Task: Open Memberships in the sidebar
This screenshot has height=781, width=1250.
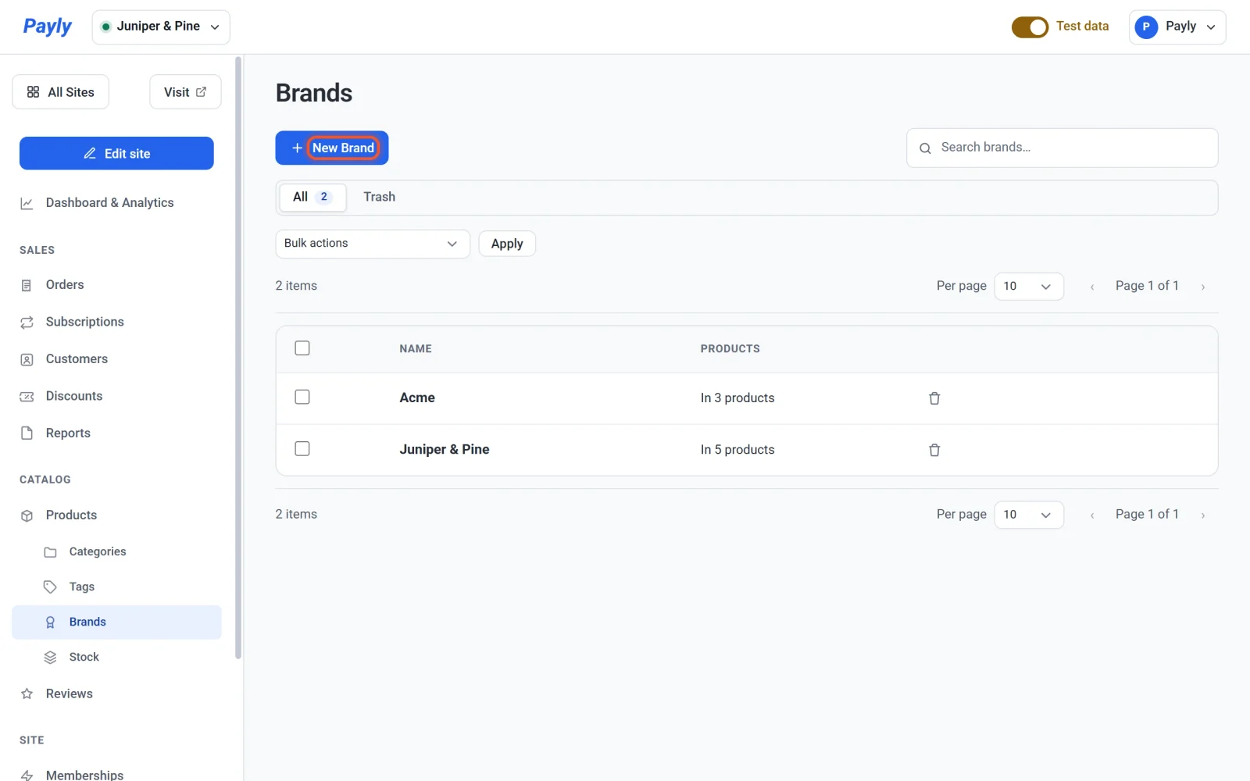Action: click(84, 775)
